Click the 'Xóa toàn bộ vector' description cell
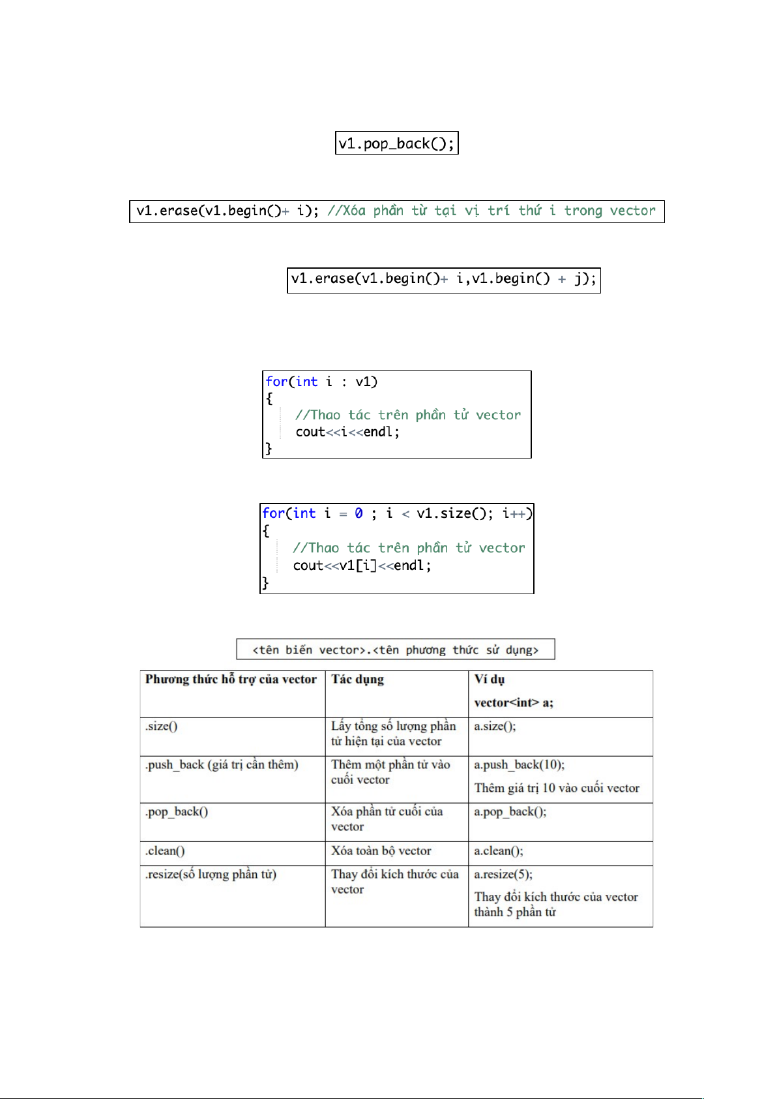Viewport: 777px width, 1099px height. [381, 851]
